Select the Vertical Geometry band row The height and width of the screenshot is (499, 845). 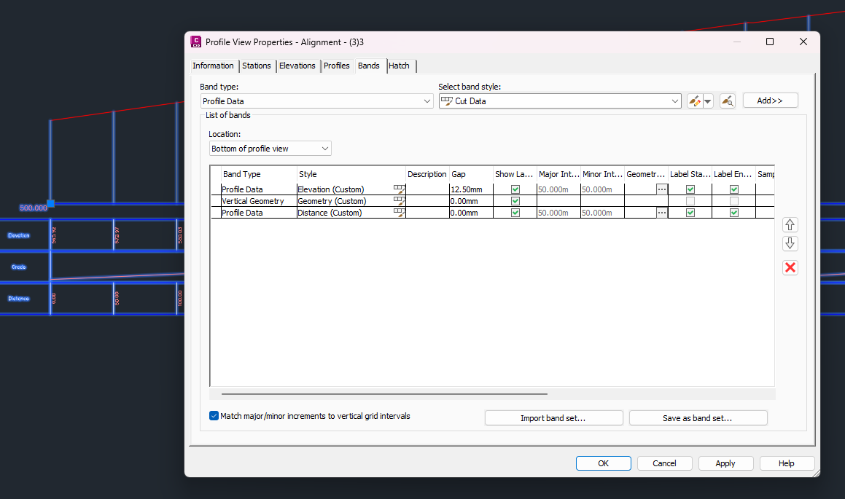(x=259, y=201)
